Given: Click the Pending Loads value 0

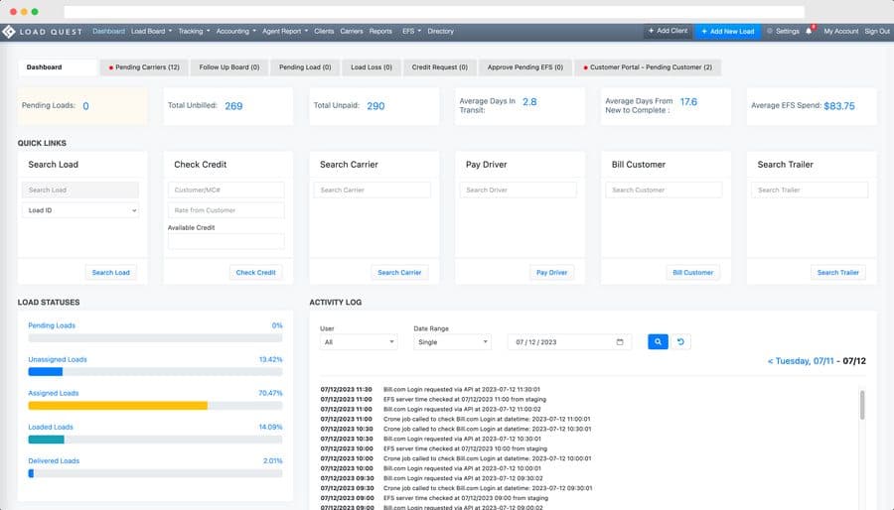Looking at the screenshot, I should point(85,106).
